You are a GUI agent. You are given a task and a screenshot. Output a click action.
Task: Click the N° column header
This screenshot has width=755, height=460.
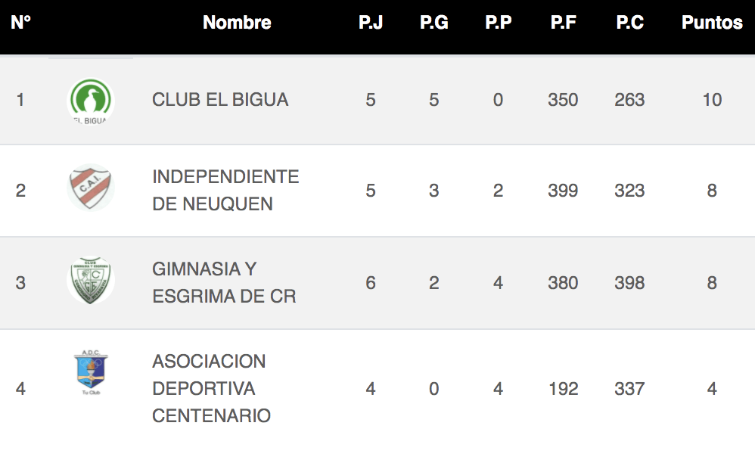20,23
